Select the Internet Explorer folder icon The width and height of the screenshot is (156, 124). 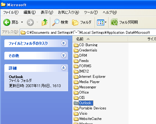point(76,77)
